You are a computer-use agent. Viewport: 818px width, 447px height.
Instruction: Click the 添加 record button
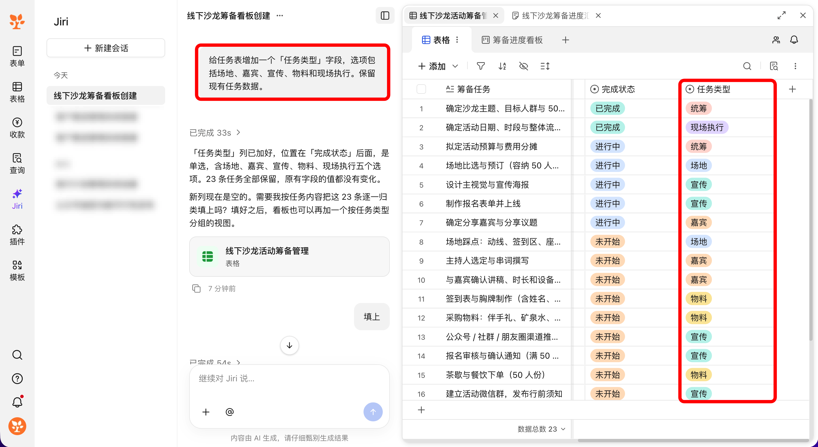[x=432, y=66]
